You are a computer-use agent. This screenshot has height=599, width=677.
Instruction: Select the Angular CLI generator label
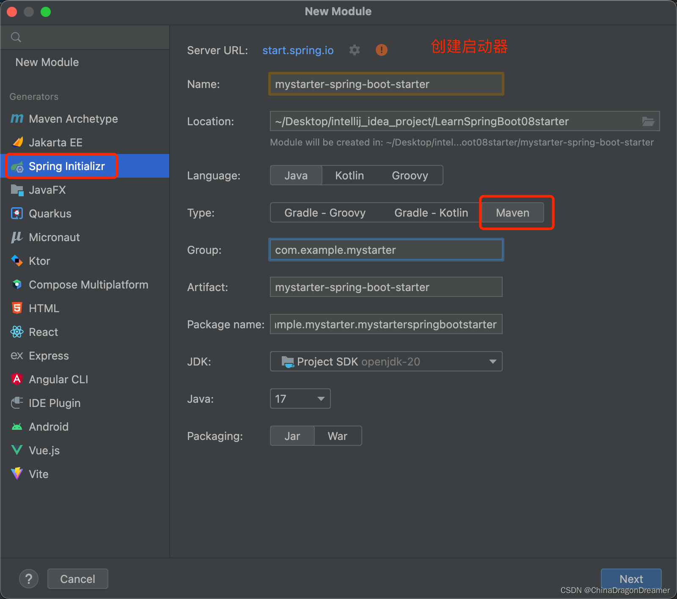coord(58,379)
